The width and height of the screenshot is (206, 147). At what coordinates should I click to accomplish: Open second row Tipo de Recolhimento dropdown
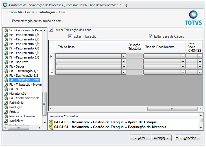(x=183, y=61)
